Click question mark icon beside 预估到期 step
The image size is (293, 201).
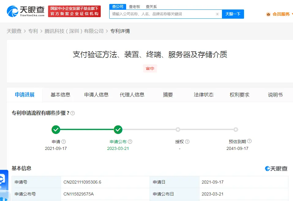click(250, 141)
